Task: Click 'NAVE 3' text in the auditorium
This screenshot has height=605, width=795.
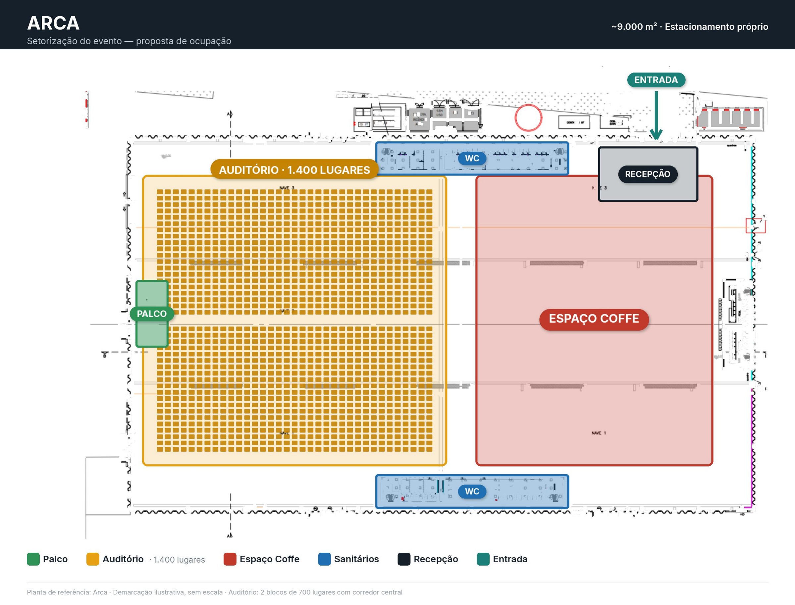Action: coord(287,188)
